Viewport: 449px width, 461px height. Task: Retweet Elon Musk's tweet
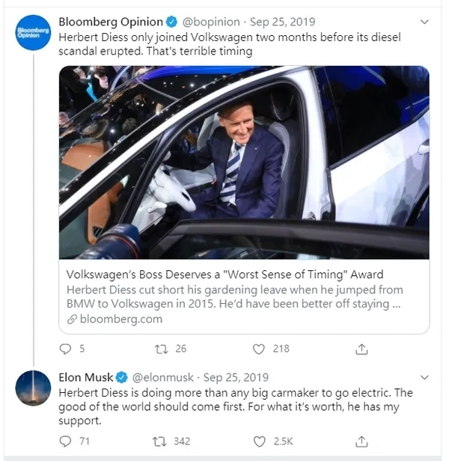point(159,442)
